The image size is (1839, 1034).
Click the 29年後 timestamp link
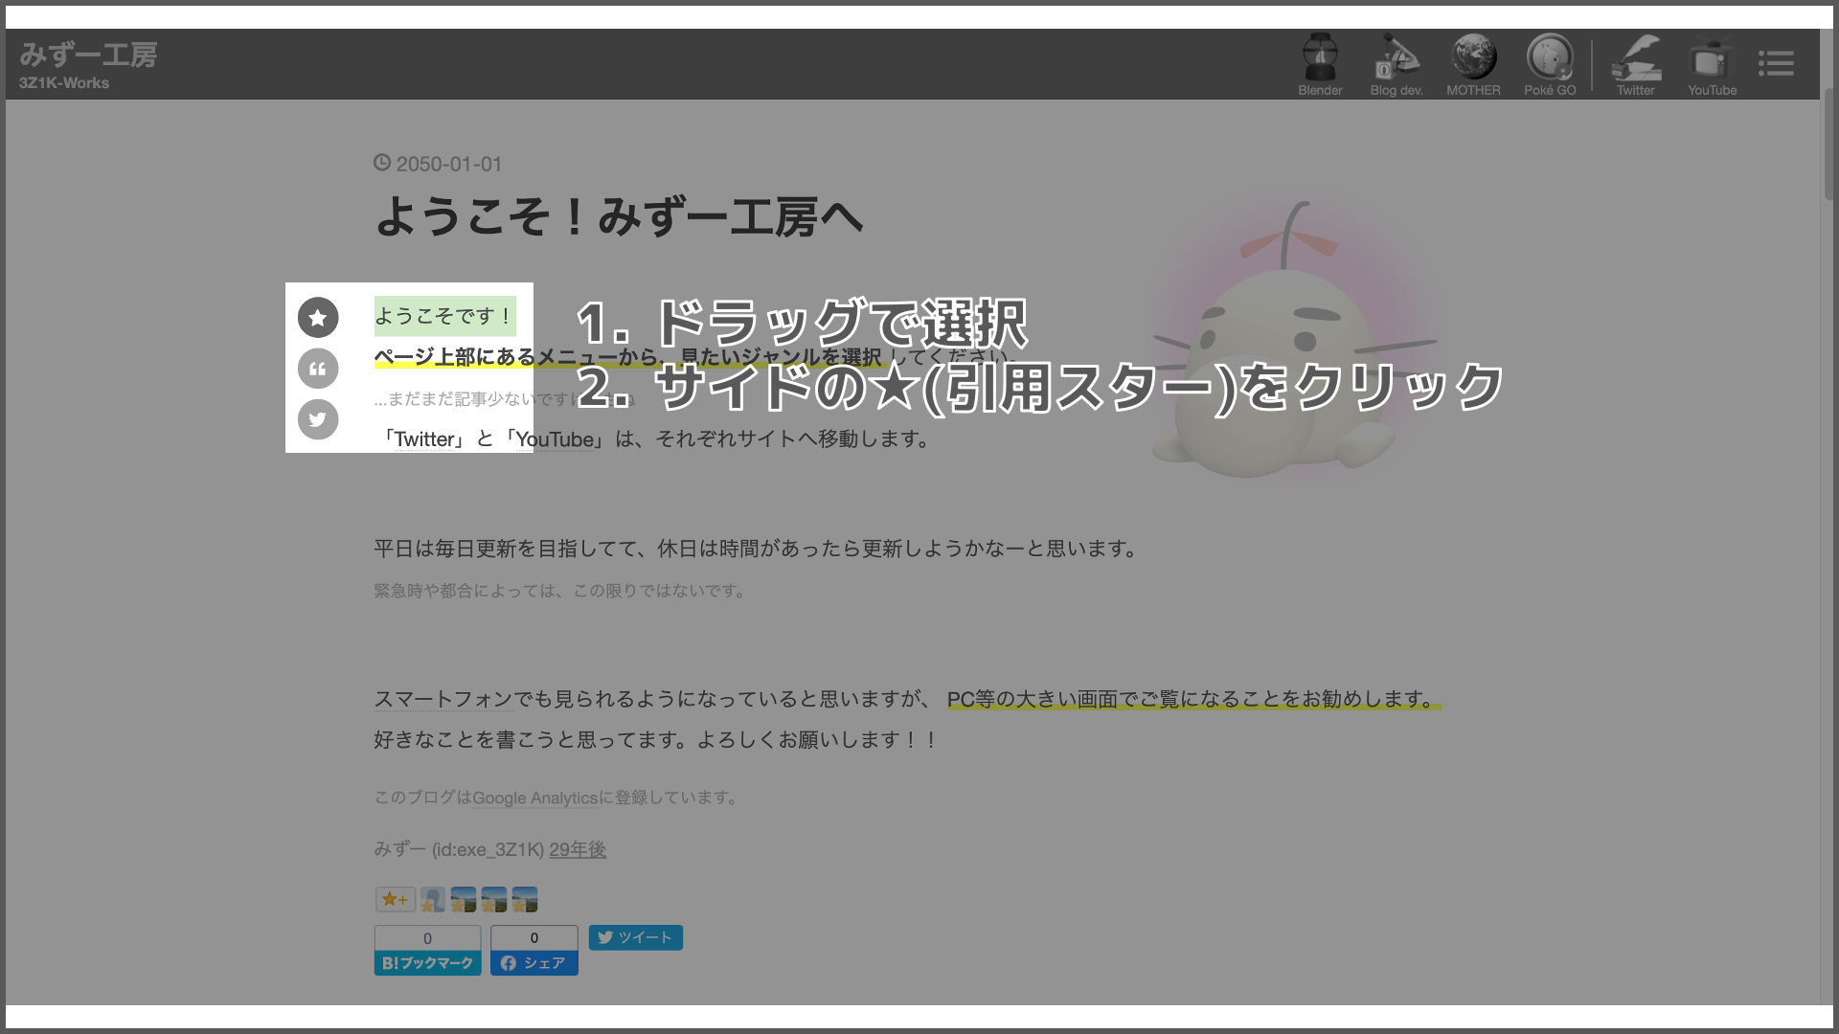coord(578,849)
